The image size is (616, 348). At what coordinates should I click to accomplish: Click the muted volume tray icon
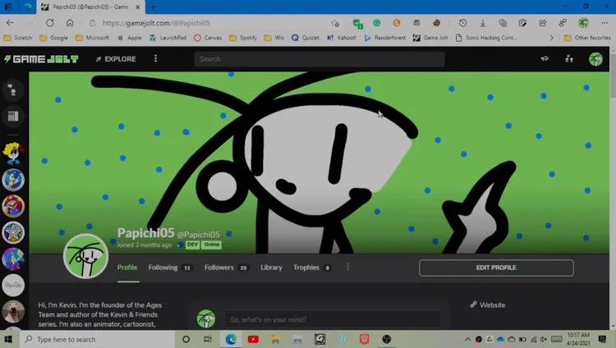[544, 339]
